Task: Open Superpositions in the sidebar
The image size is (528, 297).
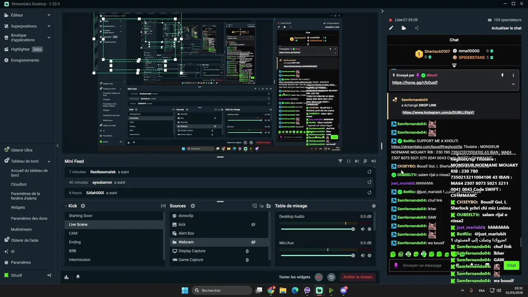Action: tap(24, 26)
